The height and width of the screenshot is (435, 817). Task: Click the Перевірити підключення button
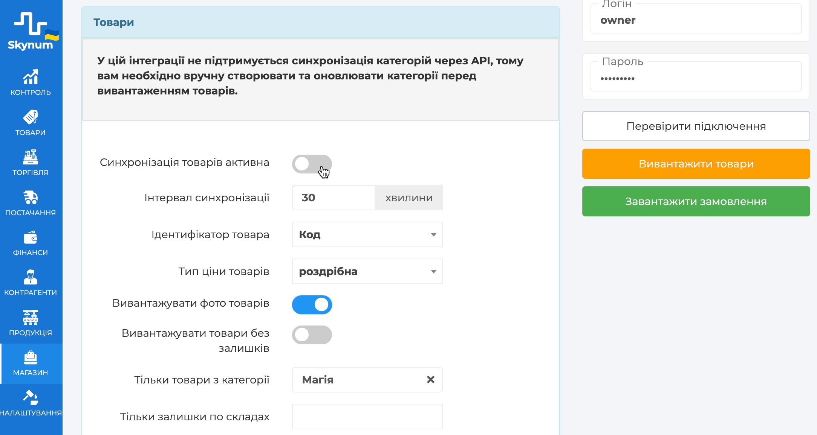point(696,126)
